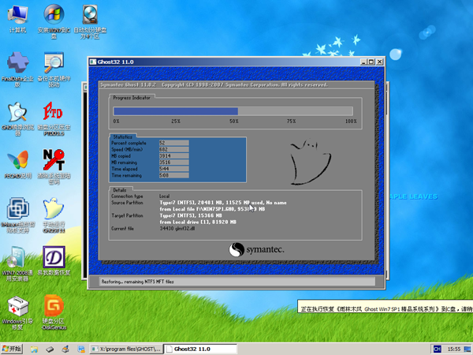Click the 75% progress bar label
This screenshot has height=355, width=473.
[291, 121]
